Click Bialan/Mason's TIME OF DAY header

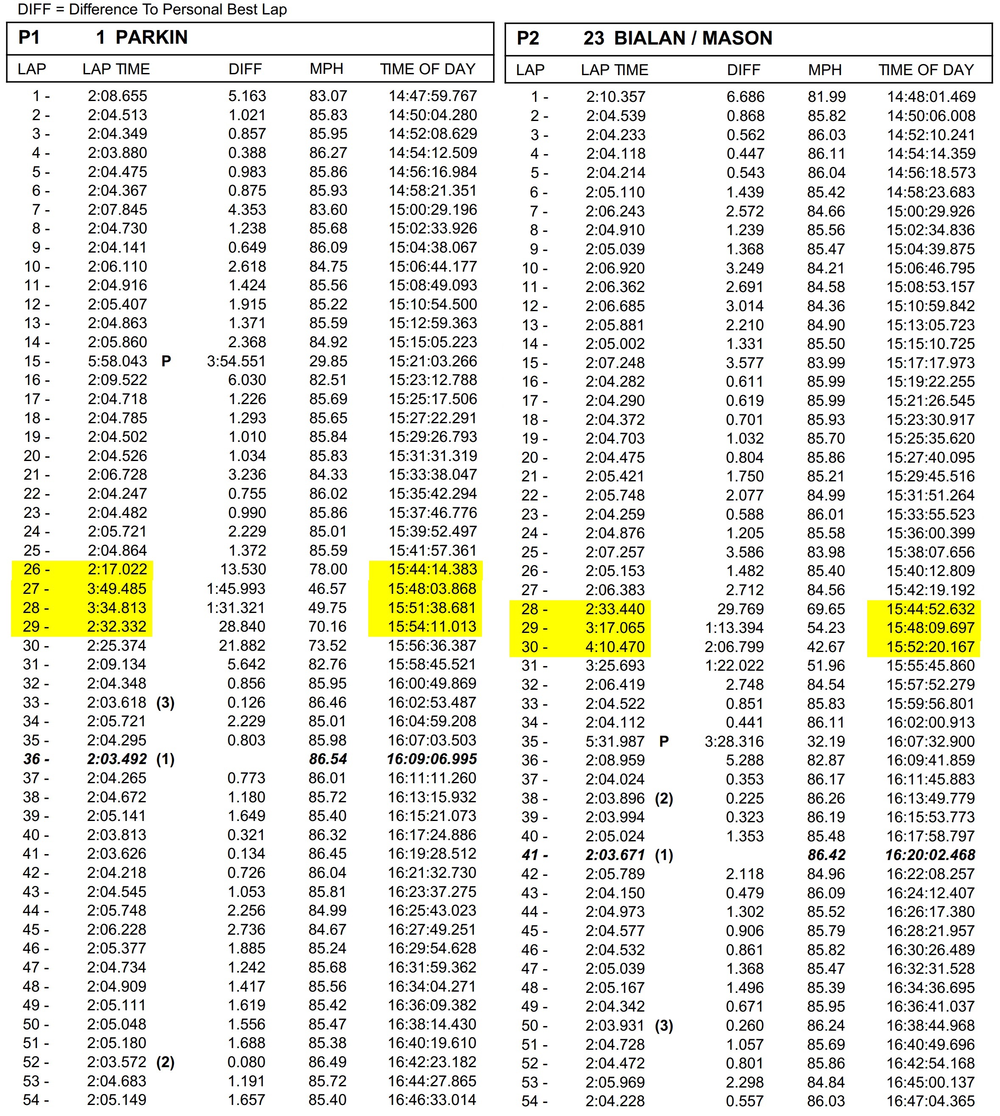coord(926,70)
